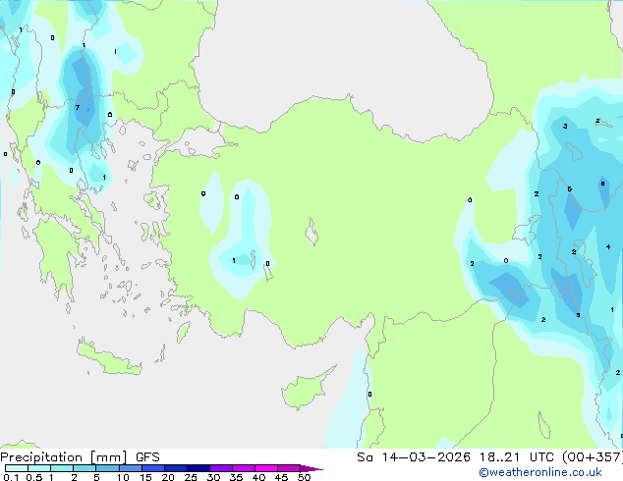
Task: Click the legend label '10'
Action: pyautogui.click(x=123, y=477)
